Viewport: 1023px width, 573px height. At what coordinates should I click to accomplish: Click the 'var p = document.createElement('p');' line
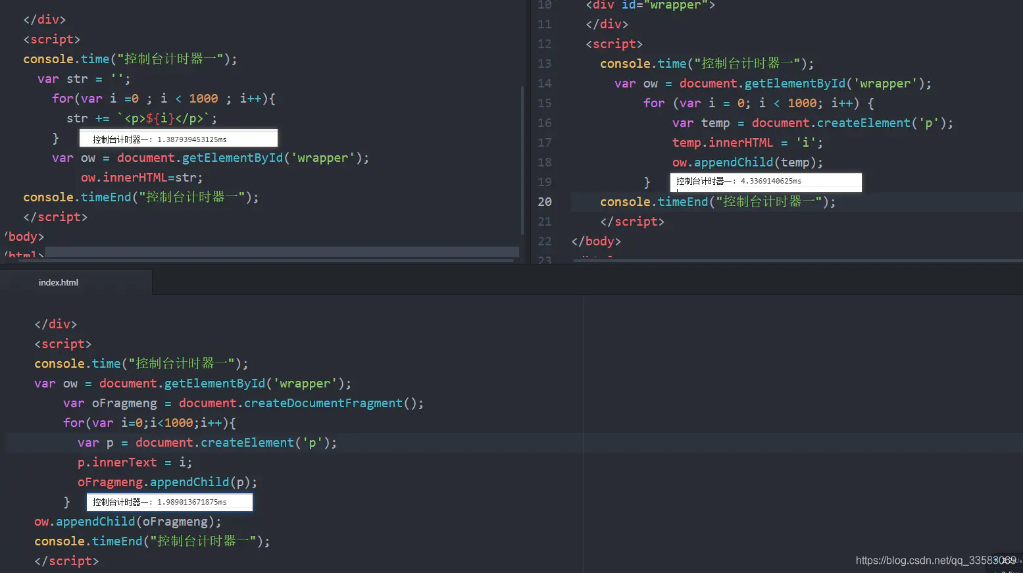(207, 443)
